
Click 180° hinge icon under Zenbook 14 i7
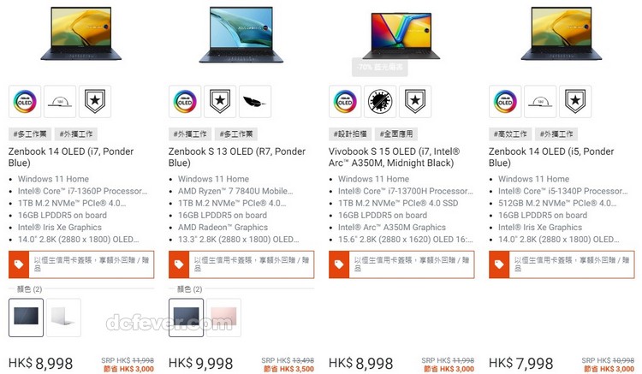pos(60,102)
